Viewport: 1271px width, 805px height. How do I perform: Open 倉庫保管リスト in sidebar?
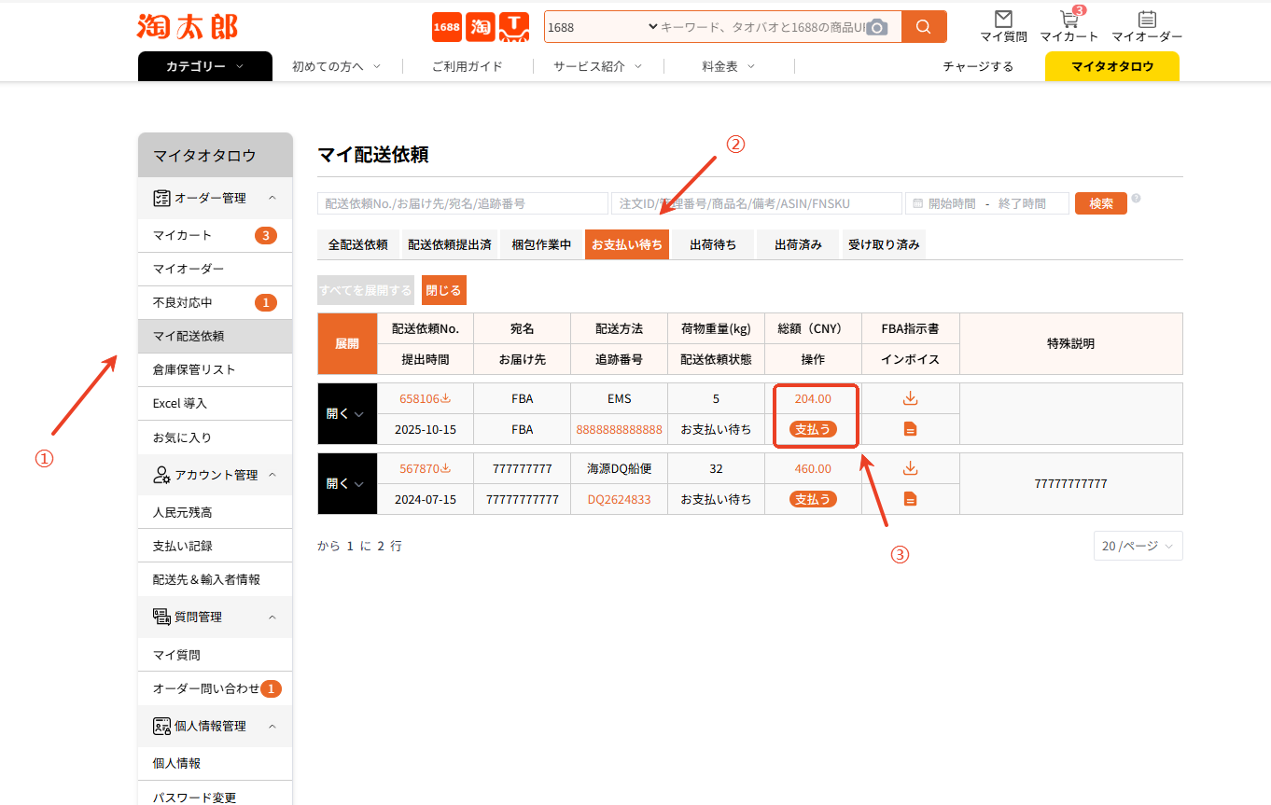click(216, 369)
